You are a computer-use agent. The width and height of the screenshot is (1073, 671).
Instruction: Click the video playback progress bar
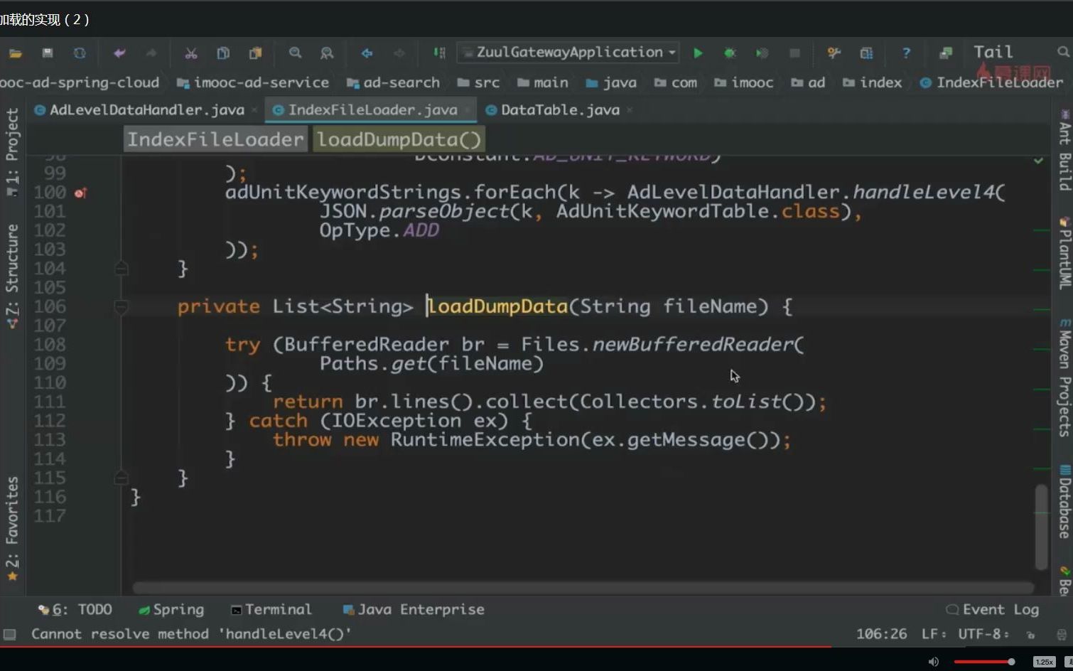coord(536,647)
